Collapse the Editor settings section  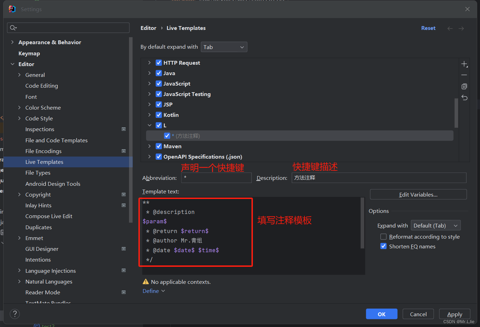pos(13,64)
